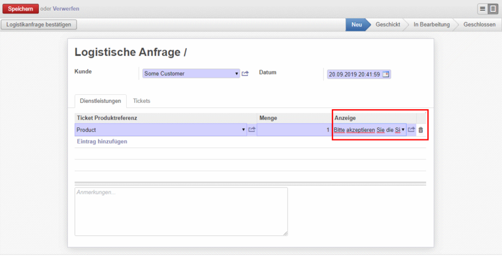Open the Datum calendar picker icon

click(x=387, y=74)
